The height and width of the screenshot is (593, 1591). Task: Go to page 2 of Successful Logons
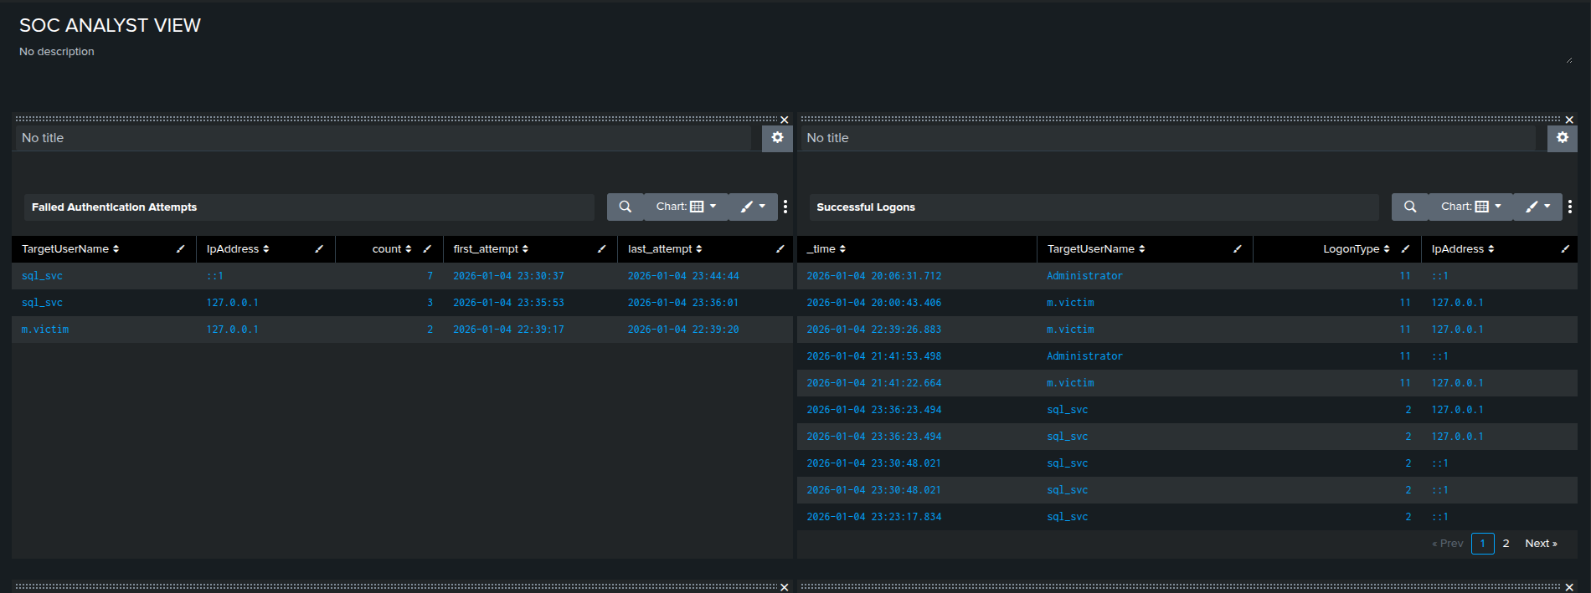click(x=1506, y=544)
